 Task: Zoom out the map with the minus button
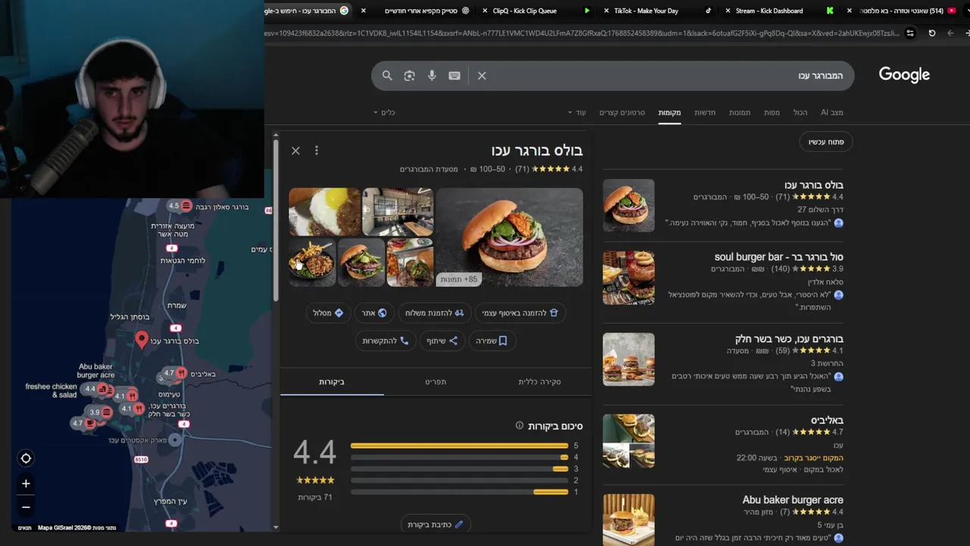click(x=26, y=507)
